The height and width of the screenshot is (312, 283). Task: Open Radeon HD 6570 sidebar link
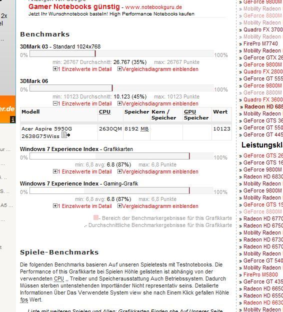[x=263, y=246]
